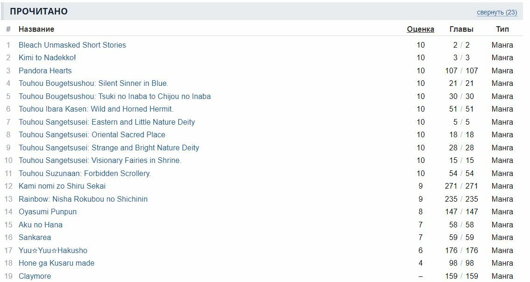530x282 pixels.
Task: Open Kami nomi zo Shiru Sekai
Action: pos(62,186)
